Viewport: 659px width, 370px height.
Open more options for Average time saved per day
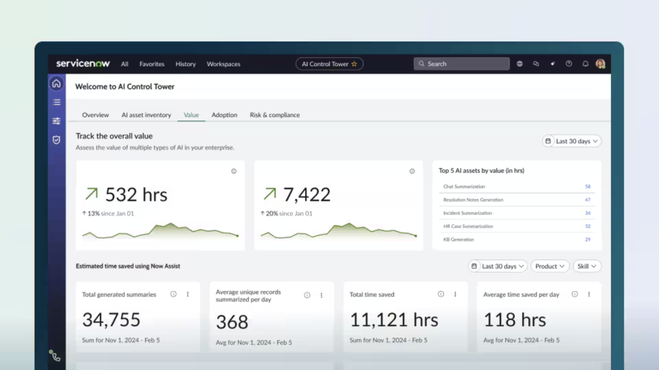(589, 294)
